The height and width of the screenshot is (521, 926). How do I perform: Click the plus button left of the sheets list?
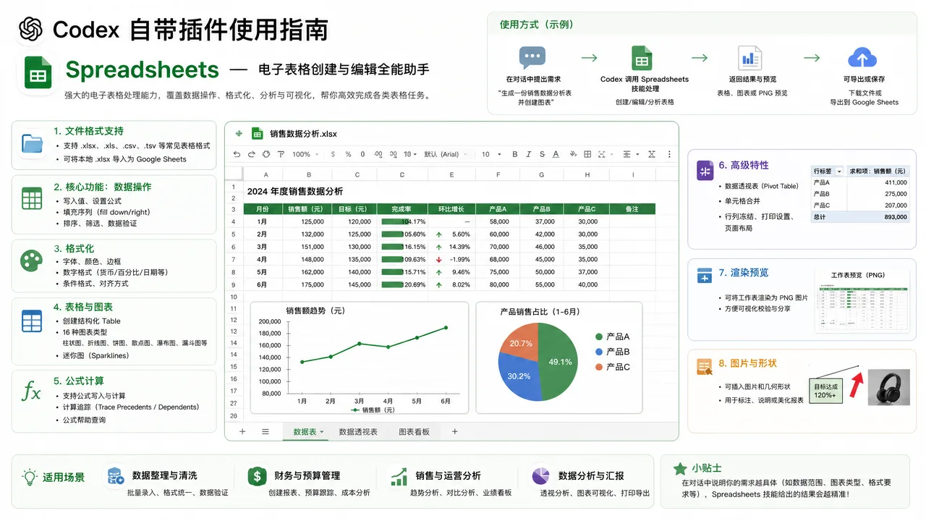tap(242, 432)
